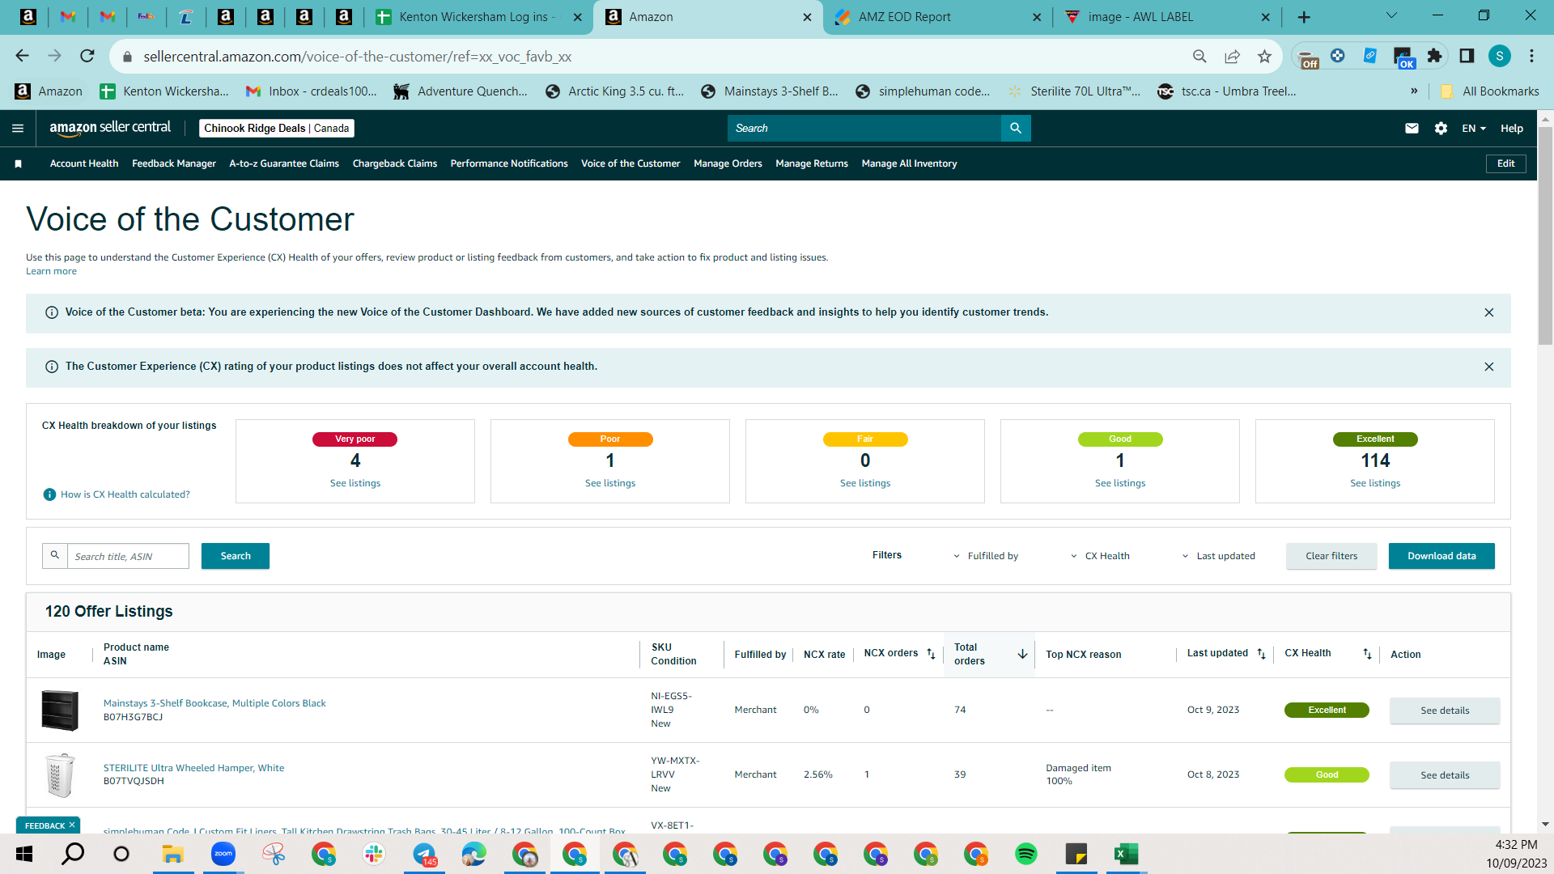Open the settings gear icon

(x=1441, y=128)
